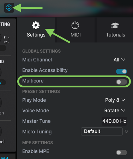Image resolution: width=133 pixels, height=159 pixels.
Task: Open the Voice Mode Rotate dropdown
Action: point(115,111)
